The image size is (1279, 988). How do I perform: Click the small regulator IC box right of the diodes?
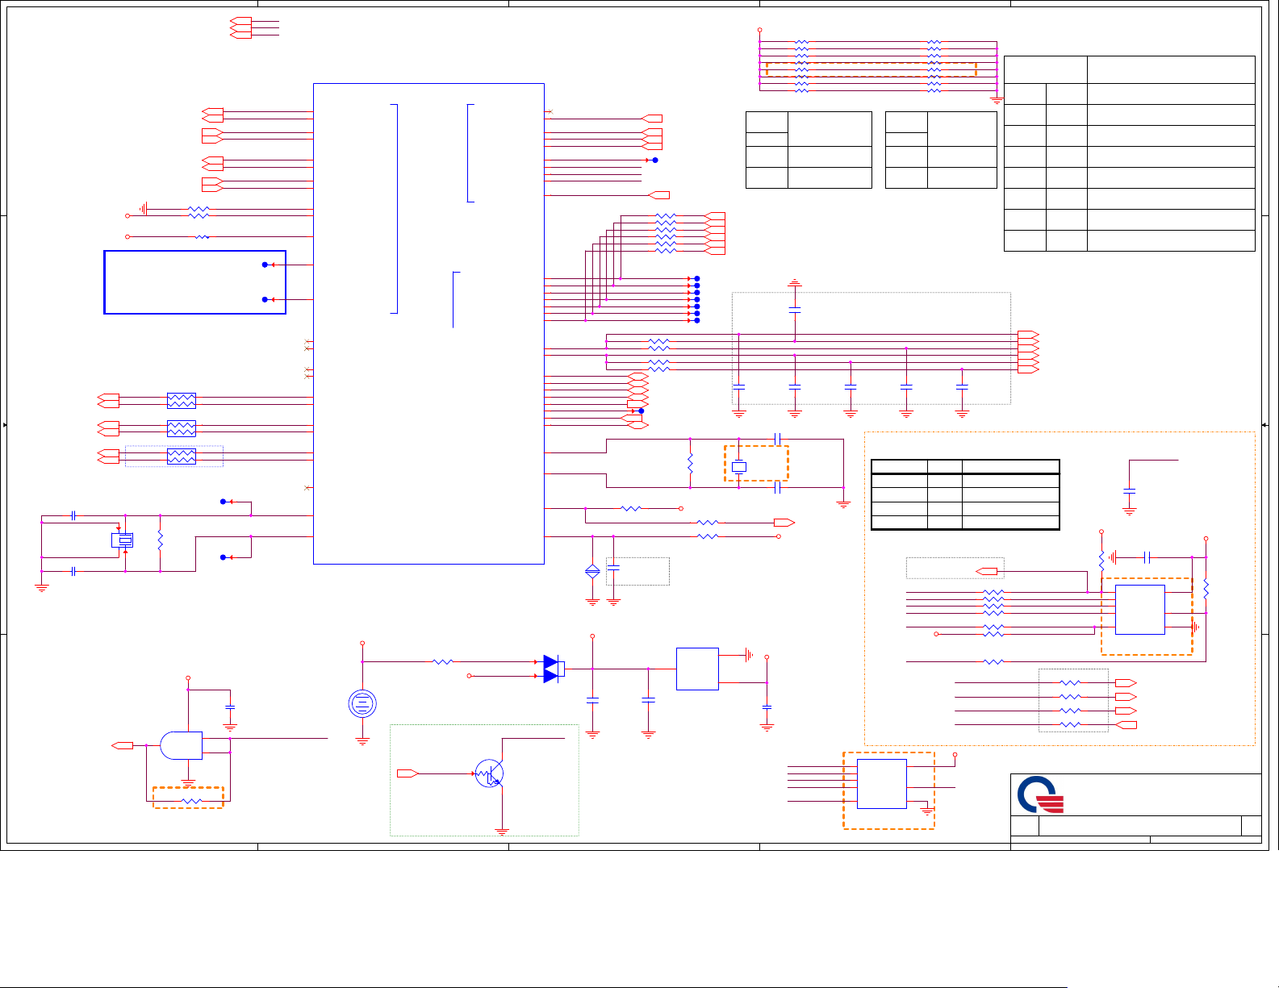point(697,669)
